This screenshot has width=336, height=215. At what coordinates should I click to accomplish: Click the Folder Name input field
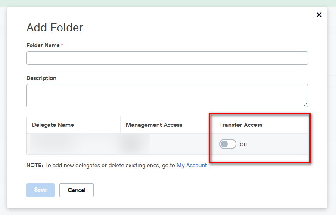point(167,58)
